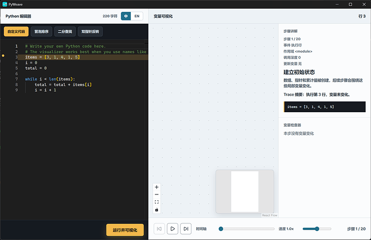Click the fit view icon
This screenshot has width=371, height=240.
click(156, 202)
